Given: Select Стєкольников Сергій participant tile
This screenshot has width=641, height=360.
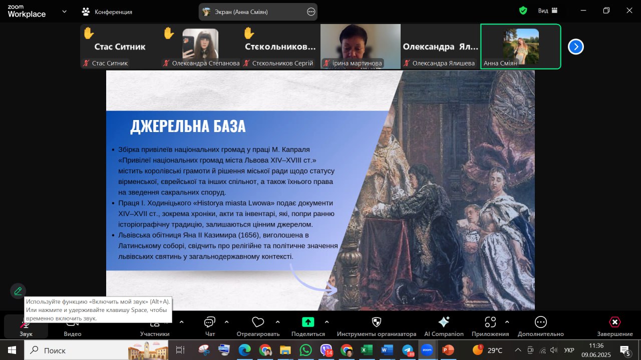Looking at the screenshot, I should 280,46.
